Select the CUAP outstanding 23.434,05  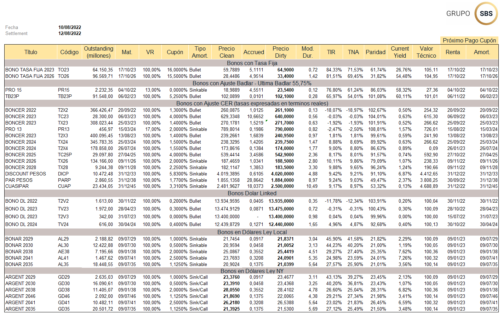point(103,186)
